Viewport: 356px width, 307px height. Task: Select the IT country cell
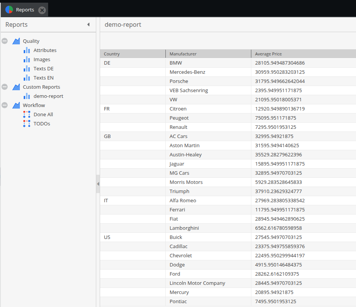(133, 201)
